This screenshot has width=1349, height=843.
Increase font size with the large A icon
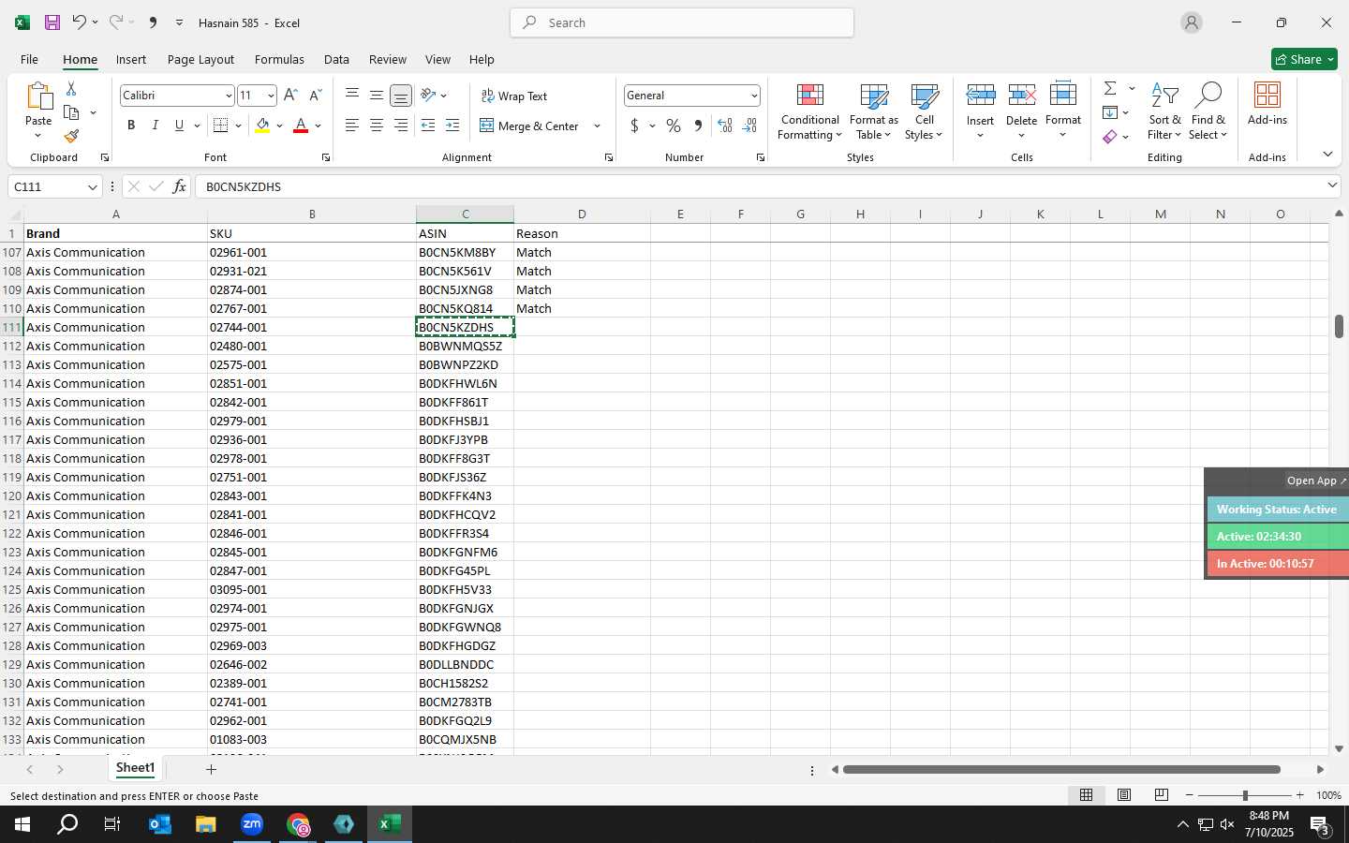point(290,96)
